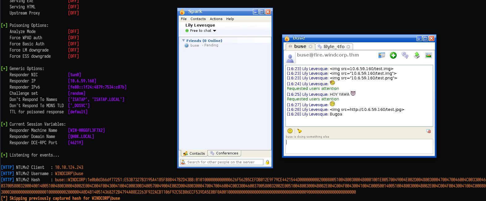Click the search for other people field

coord(222,162)
